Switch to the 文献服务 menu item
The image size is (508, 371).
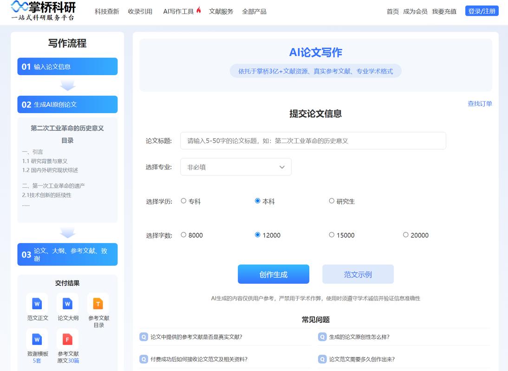[x=221, y=12]
